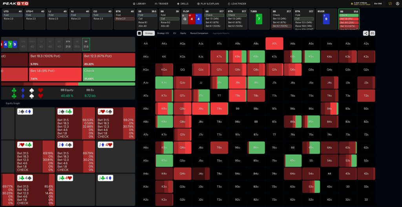Select BB 31.6 position in left panel
The image size is (402, 207).
click(x=86, y=44)
